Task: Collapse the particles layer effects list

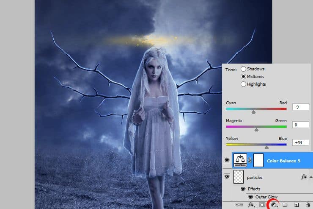Action: 310,177
